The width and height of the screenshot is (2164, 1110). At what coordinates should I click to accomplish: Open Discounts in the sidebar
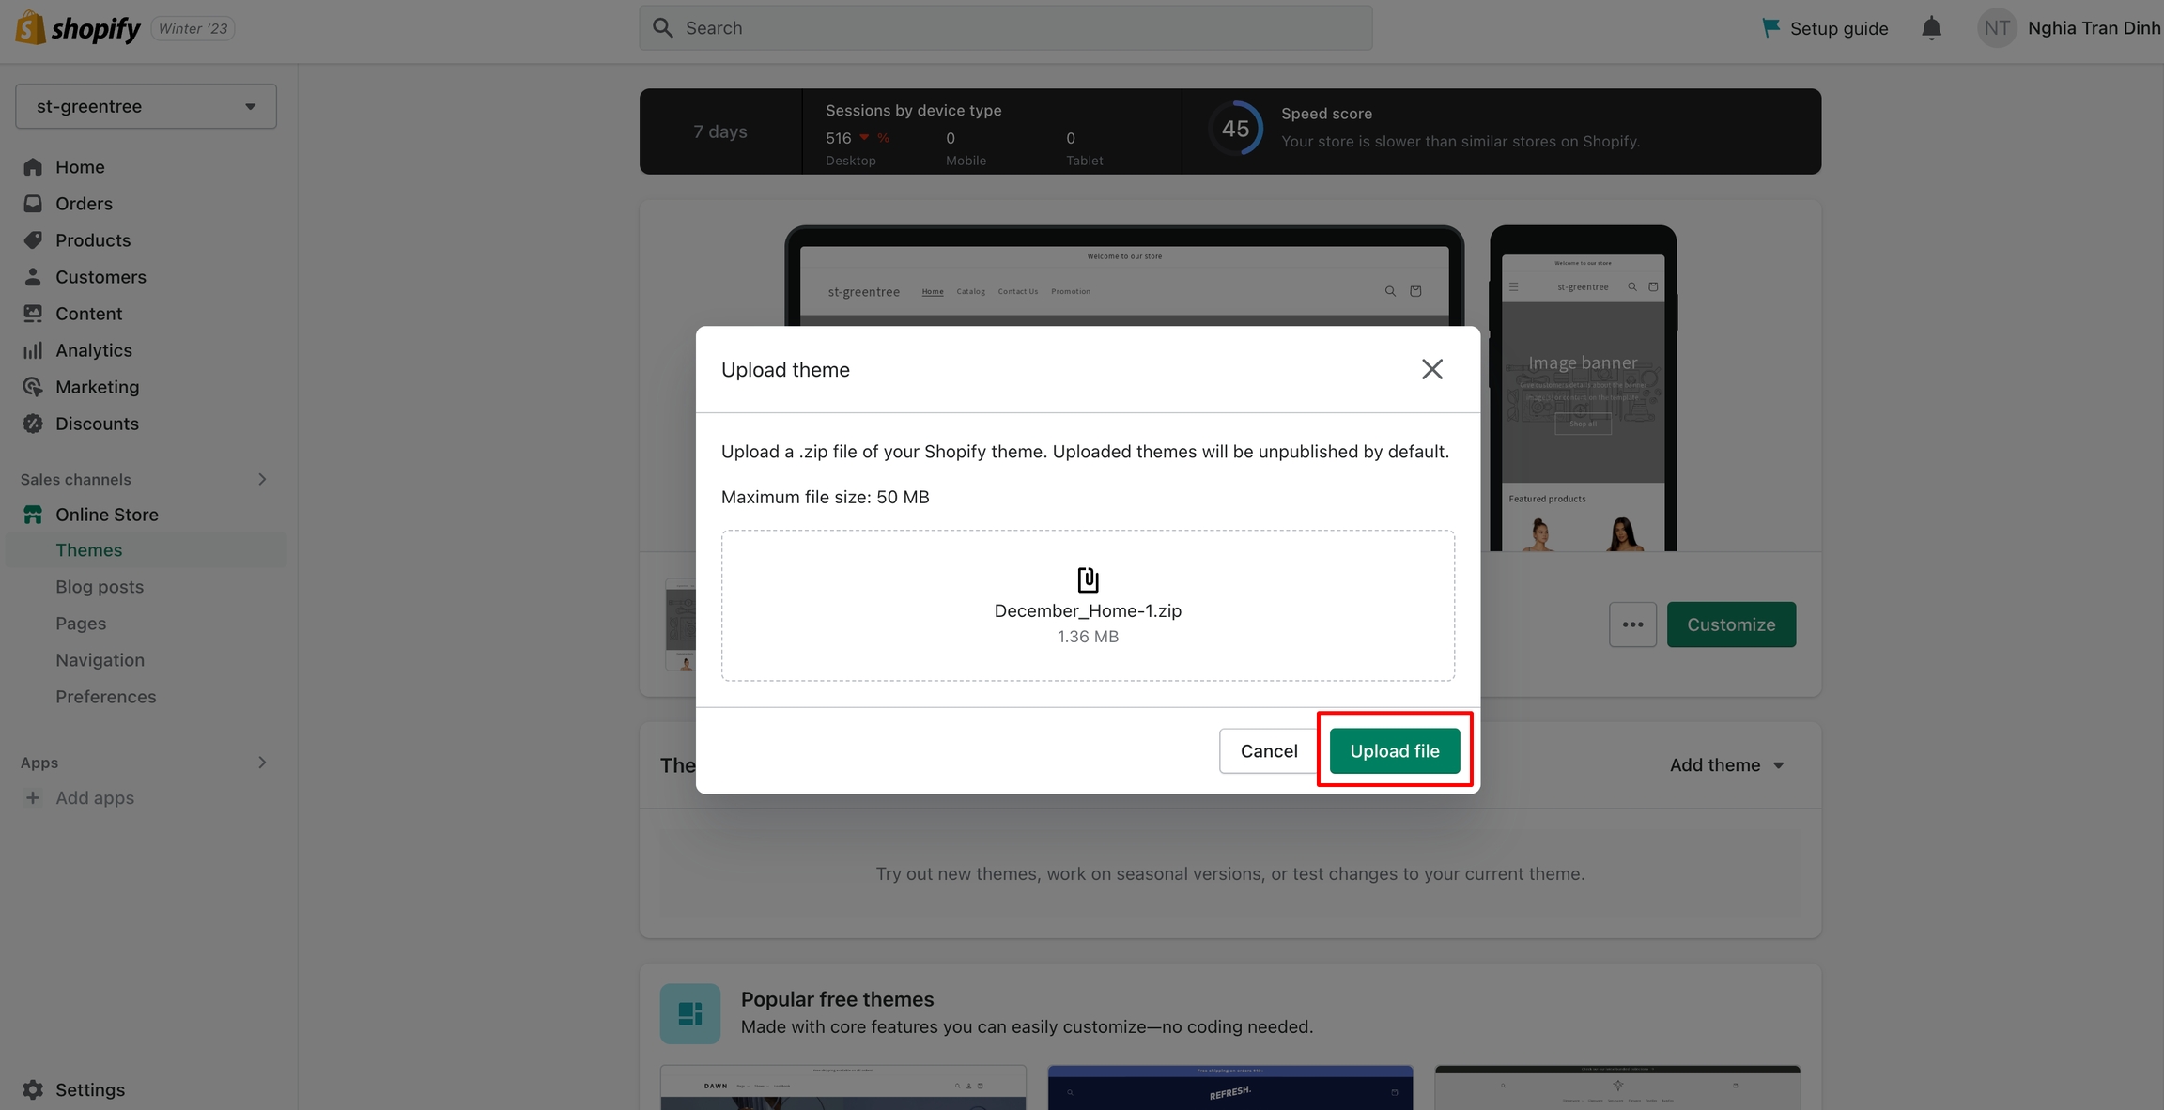pos(97,424)
